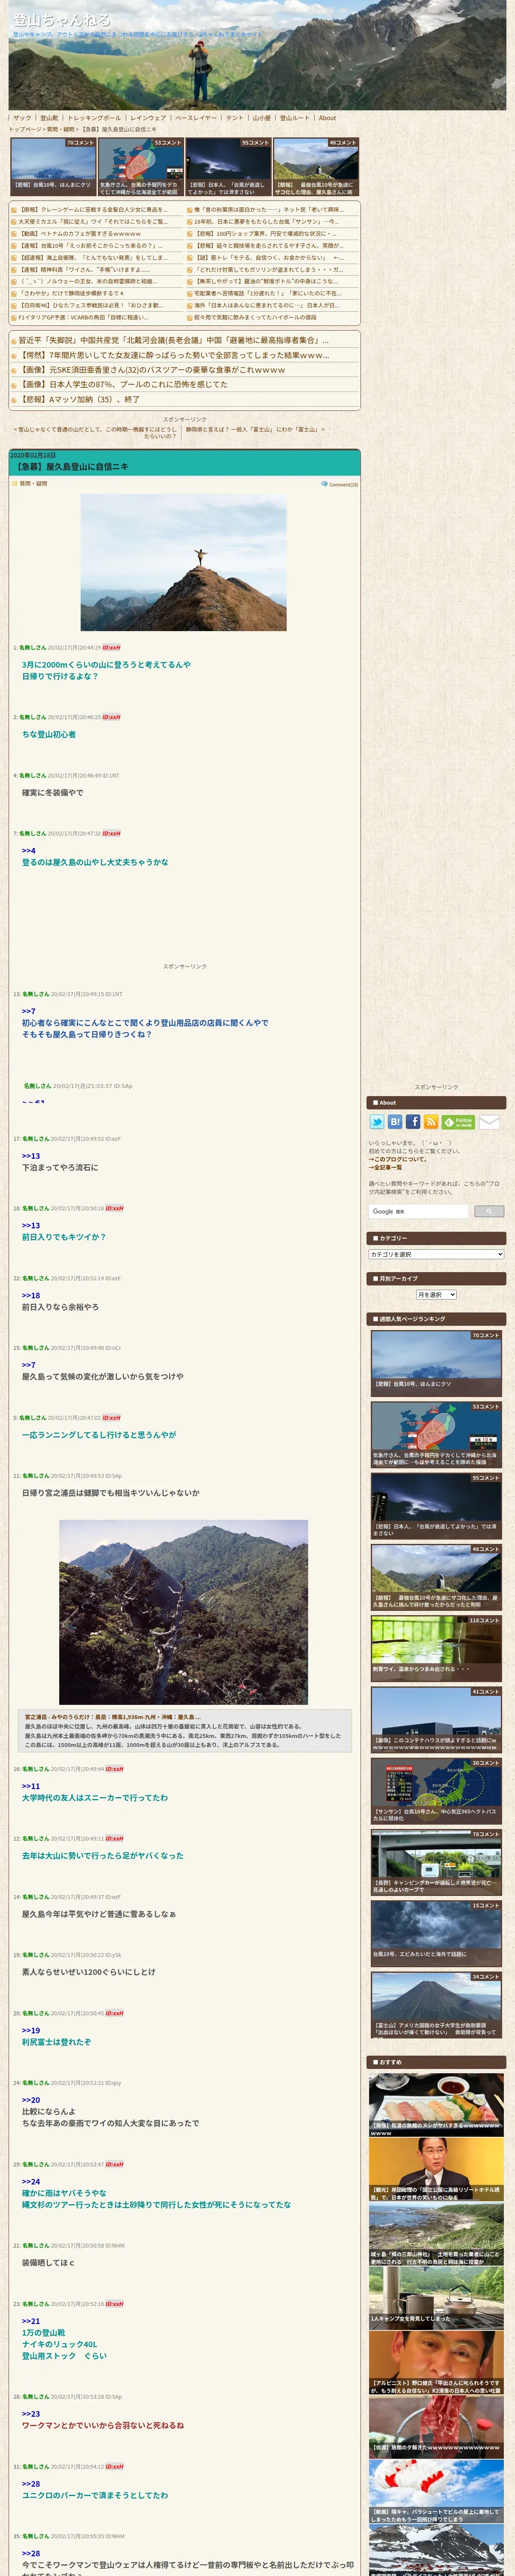Click the >>13 anchor above 下泊まってやろ流石に

coord(31,1156)
